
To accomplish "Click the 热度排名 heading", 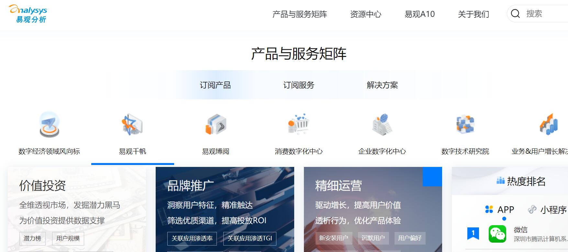I will click(x=526, y=181).
